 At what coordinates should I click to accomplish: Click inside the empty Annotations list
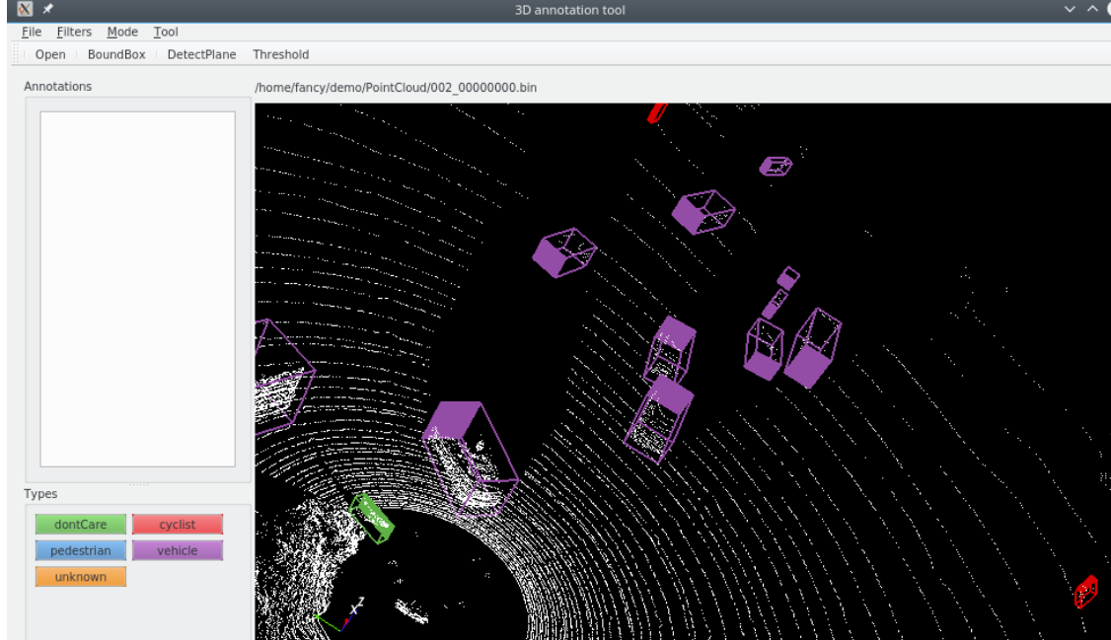coord(137,289)
